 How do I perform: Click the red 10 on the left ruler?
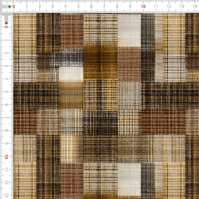coord(6,157)
